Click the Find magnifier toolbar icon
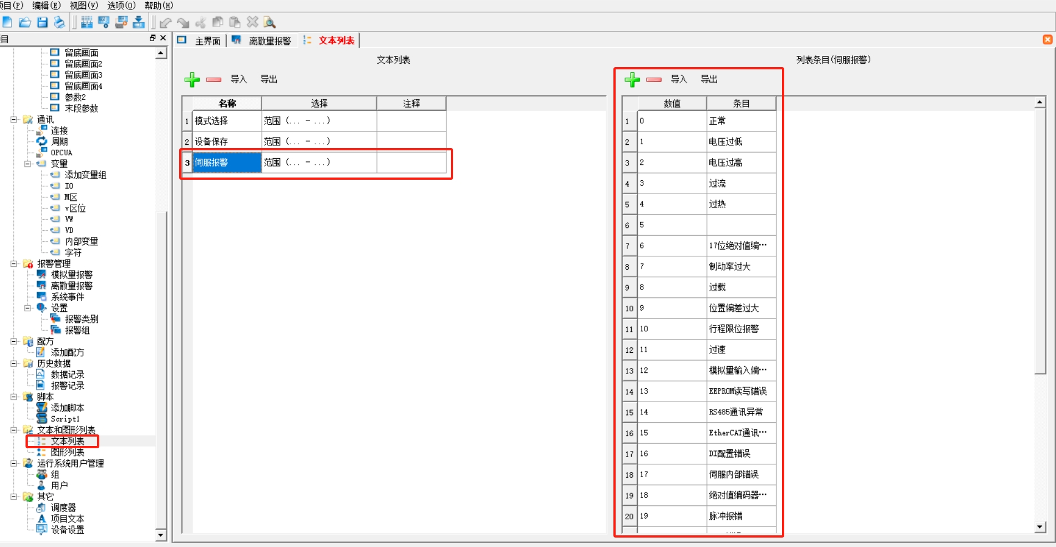The image size is (1056, 547). click(x=270, y=22)
